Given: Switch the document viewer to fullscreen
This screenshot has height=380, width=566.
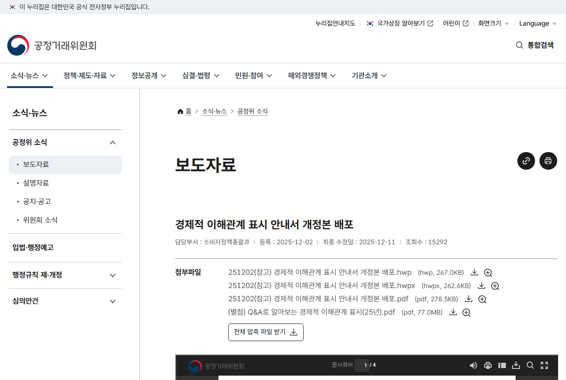Looking at the screenshot, I should point(544,365).
